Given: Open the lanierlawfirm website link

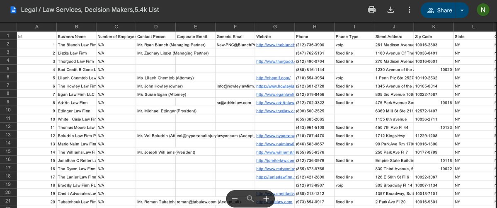Looking at the screenshot, I should [275, 177].
